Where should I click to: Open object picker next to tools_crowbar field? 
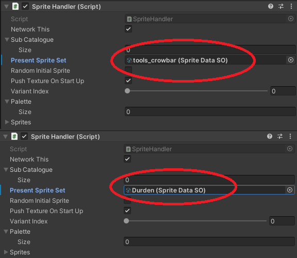coord(291,60)
